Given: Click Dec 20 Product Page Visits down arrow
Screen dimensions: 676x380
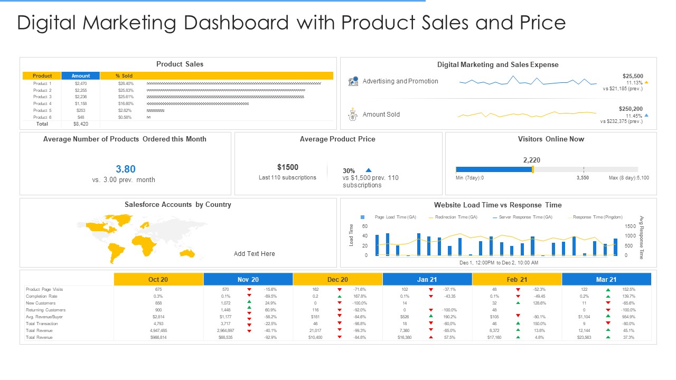Looking at the screenshot, I should (339, 290).
